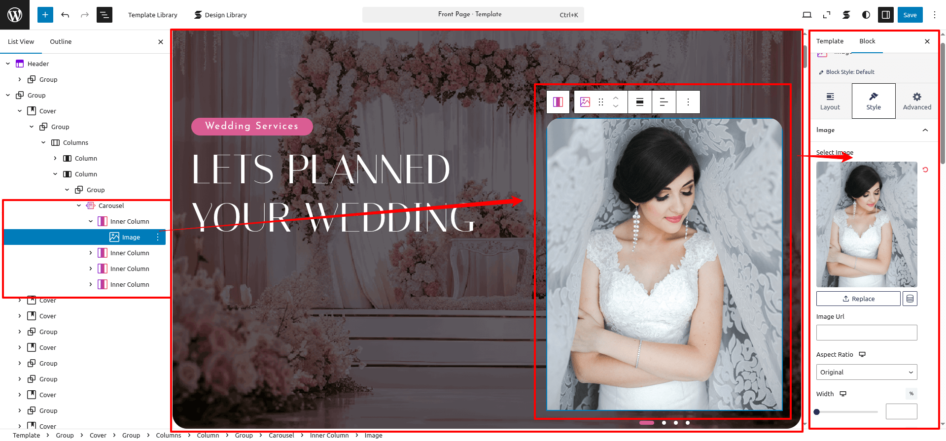
Task: Collapse the Image settings section
Action: (925, 130)
